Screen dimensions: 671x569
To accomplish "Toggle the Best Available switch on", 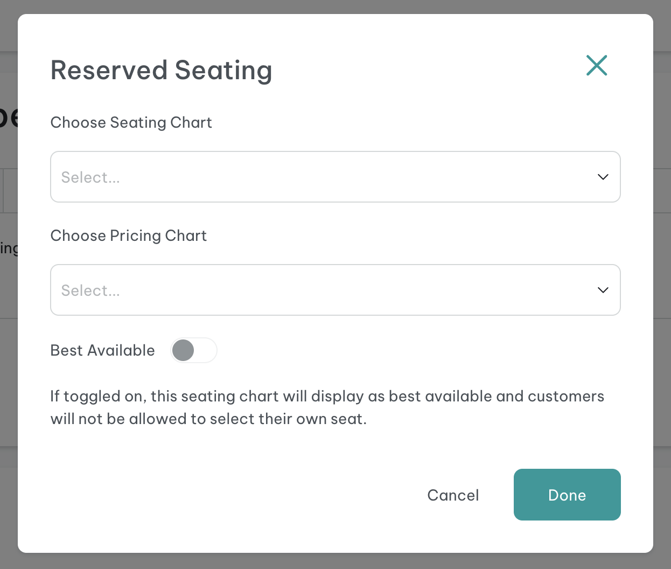I will pos(194,350).
